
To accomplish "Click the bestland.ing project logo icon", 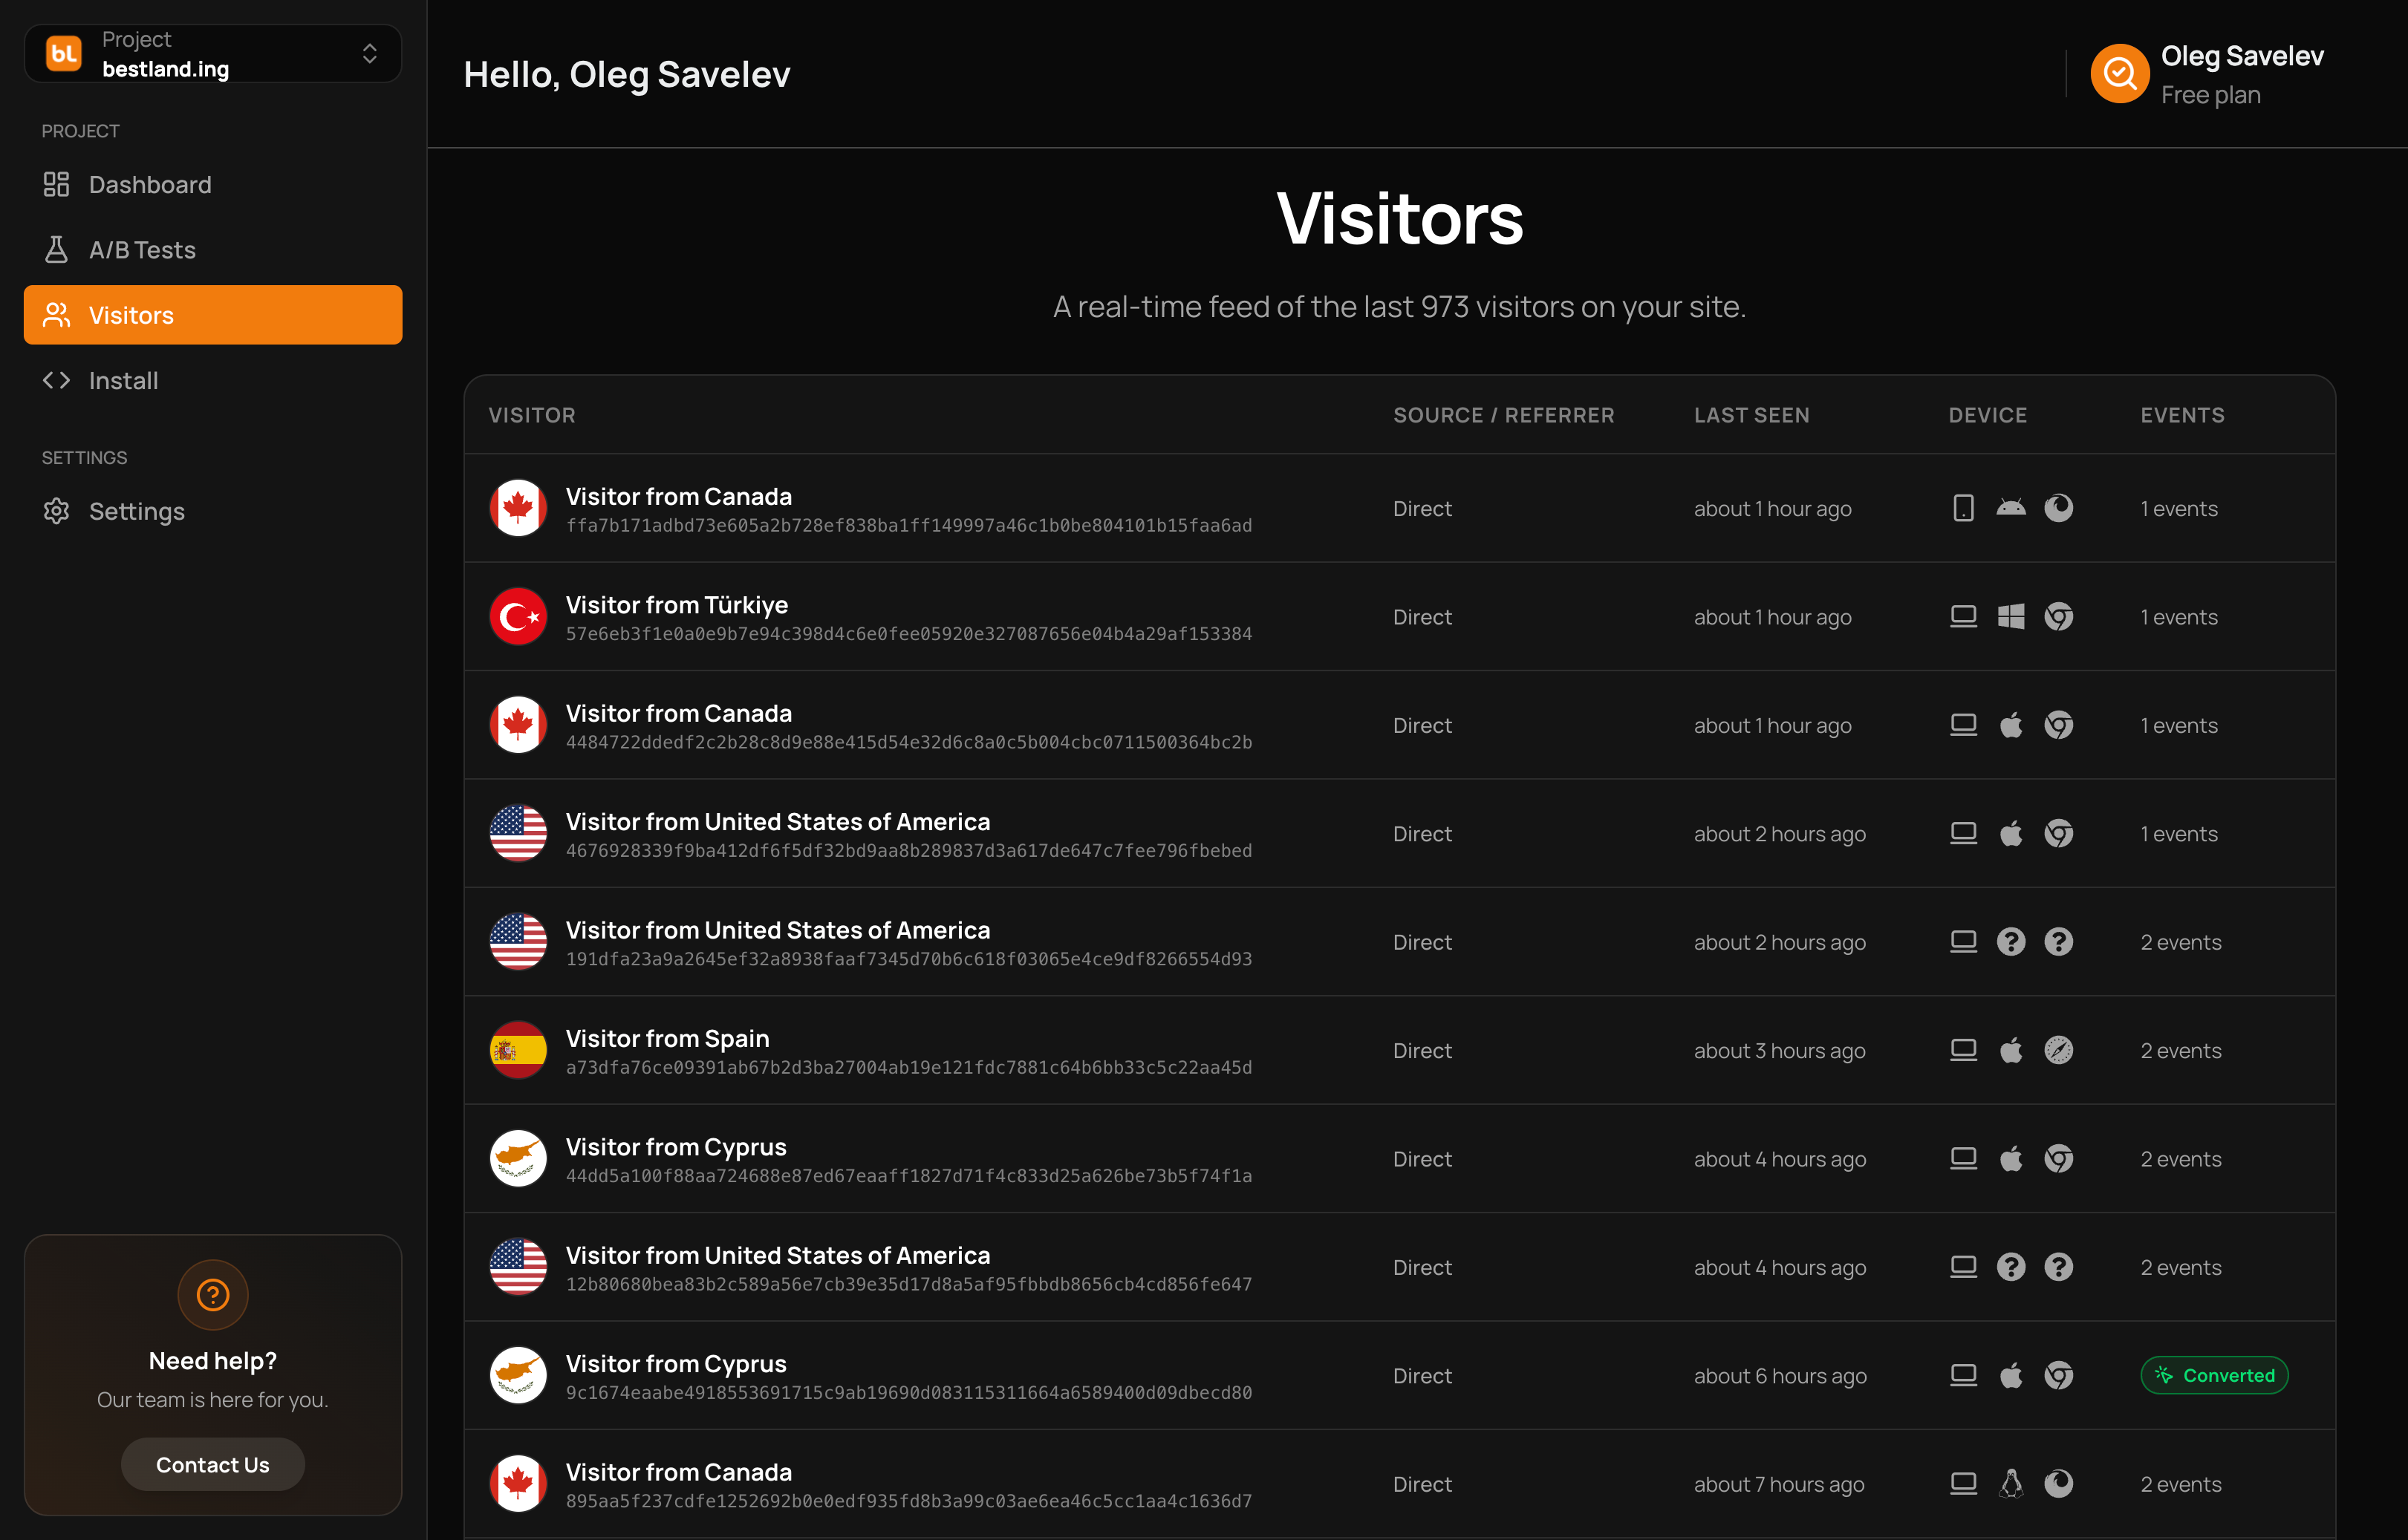I will 64,54.
